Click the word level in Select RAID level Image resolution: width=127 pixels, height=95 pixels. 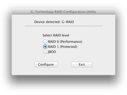[65, 35]
